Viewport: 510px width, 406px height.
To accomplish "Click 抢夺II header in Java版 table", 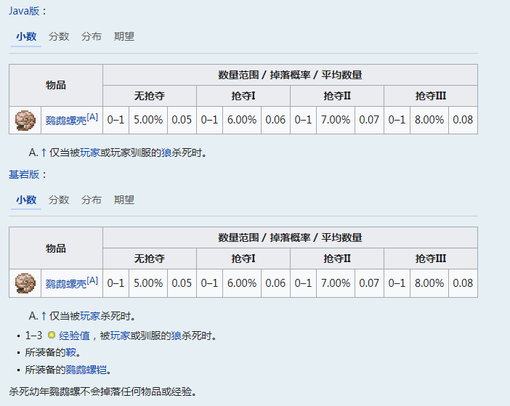I will tap(337, 96).
